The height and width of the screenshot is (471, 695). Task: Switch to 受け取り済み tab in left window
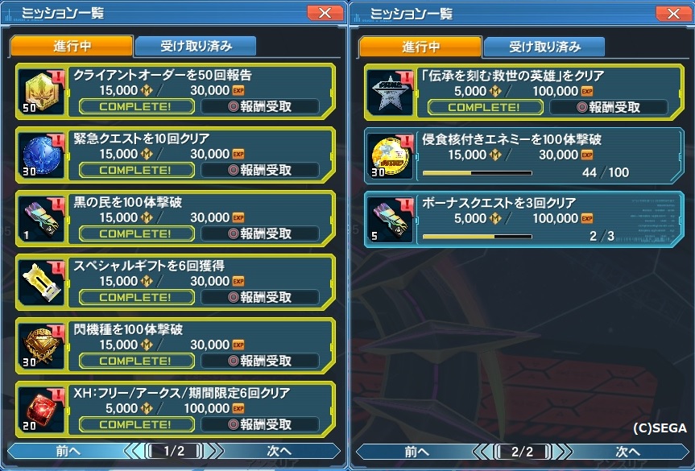(196, 46)
